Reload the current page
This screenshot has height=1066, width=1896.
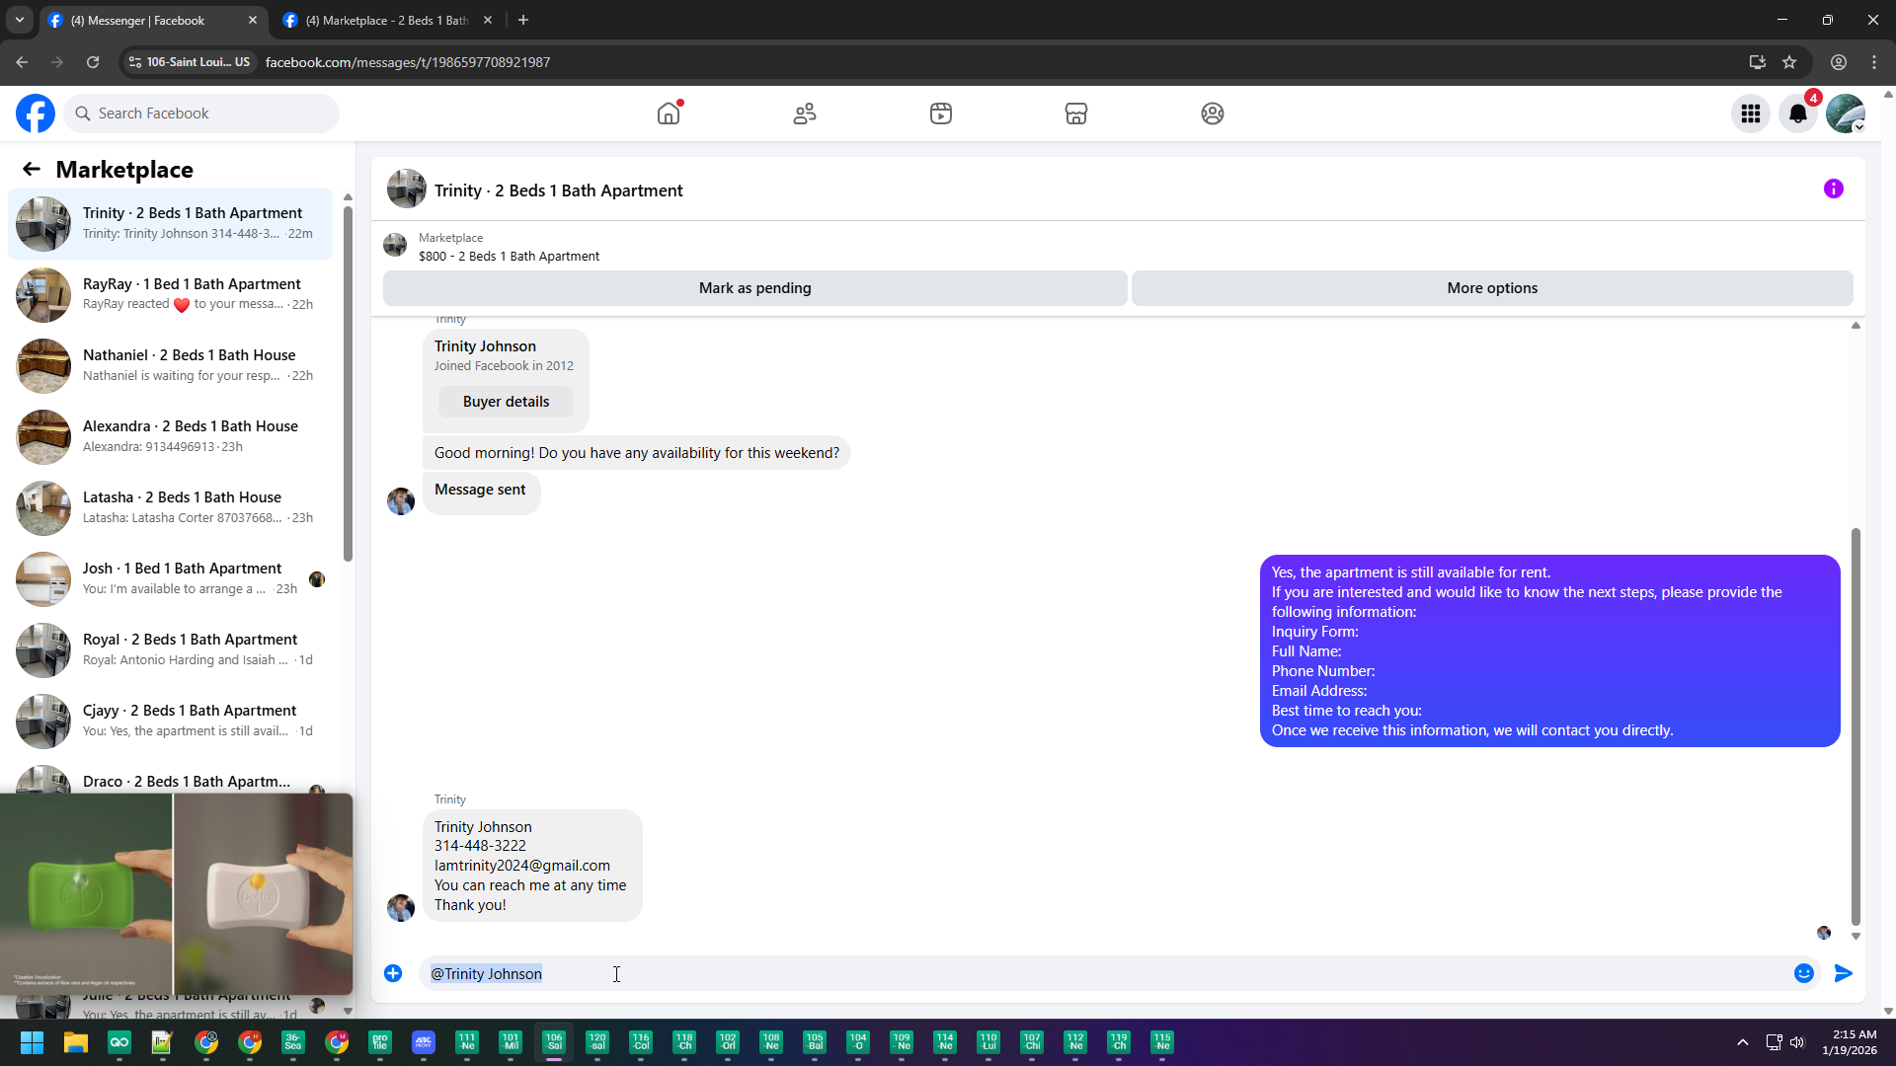tap(93, 62)
